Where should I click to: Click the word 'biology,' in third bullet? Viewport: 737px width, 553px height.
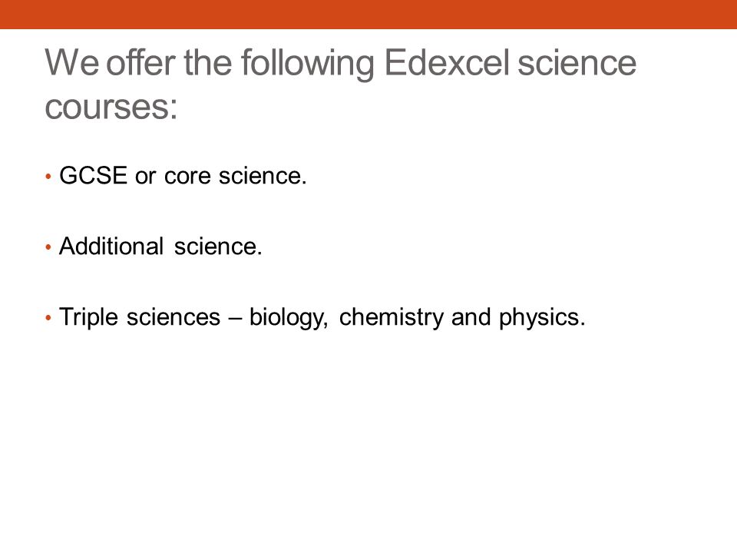(x=289, y=318)
